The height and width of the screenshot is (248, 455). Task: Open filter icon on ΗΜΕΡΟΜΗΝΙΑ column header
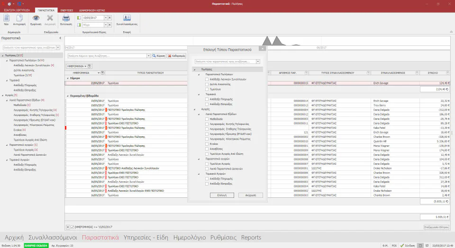(102, 73)
